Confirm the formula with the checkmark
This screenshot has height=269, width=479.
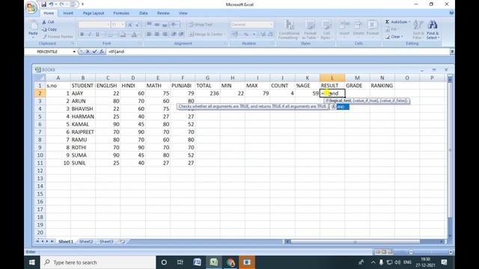point(95,52)
